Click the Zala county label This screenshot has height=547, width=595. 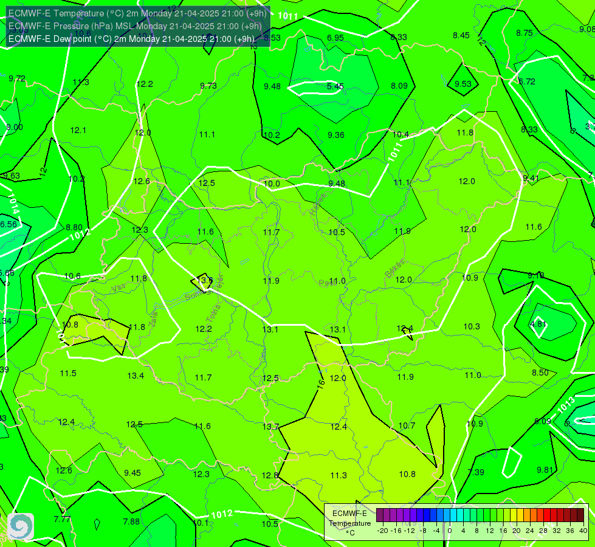(x=153, y=320)
